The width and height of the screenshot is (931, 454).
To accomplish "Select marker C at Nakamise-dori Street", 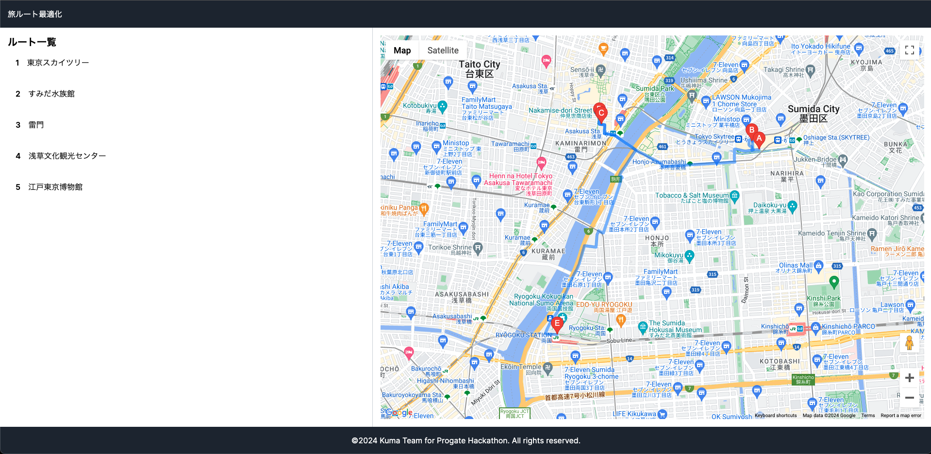I will tap(601, 114).
